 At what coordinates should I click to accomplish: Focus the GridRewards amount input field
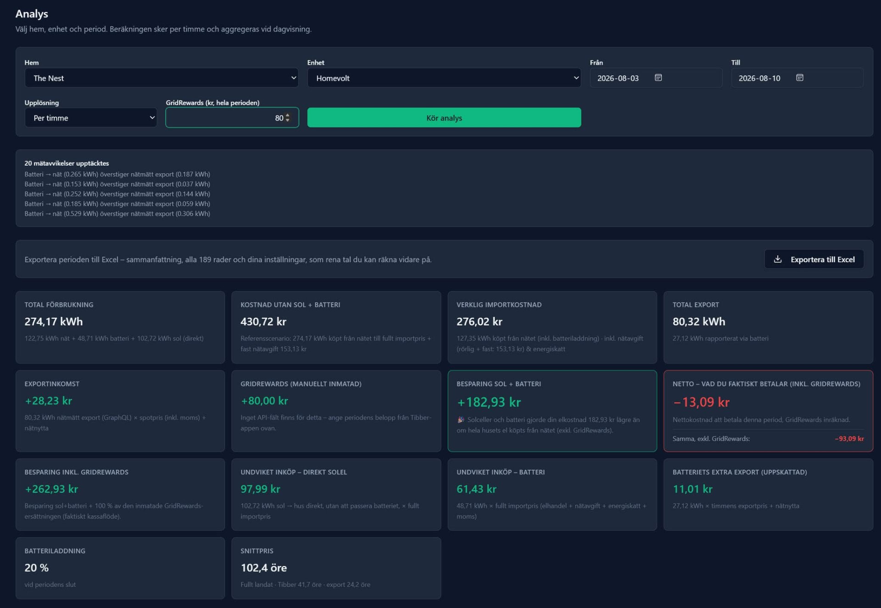[x=232, y=118]
